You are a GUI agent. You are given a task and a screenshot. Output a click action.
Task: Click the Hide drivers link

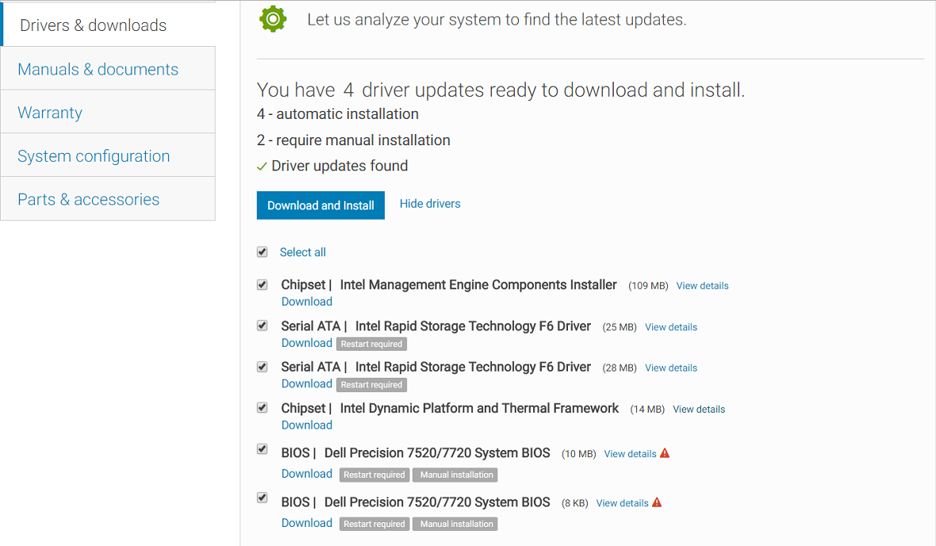pyautogui.click(x=430, y=204)
